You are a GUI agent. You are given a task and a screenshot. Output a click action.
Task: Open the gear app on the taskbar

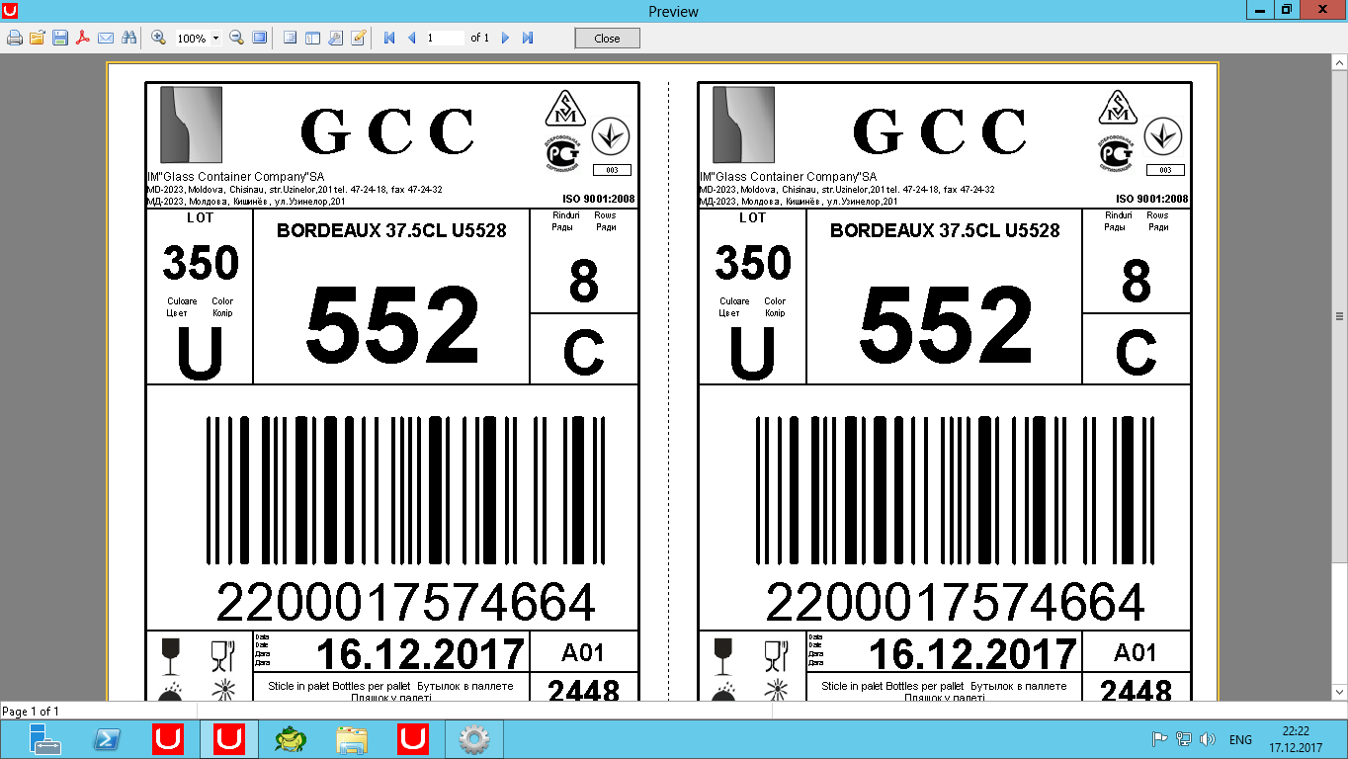click(x=474, y=739)
